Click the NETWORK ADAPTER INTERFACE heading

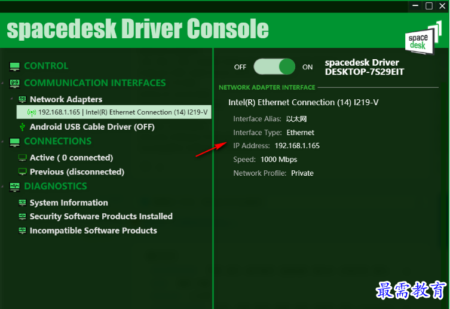tap(267, 87)
